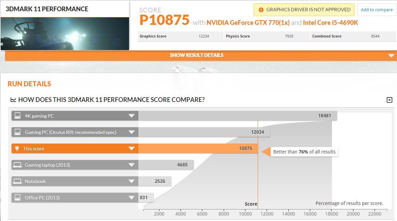
Task: Expand SHOW RESULT DETAILS bar
Action: [201, 55]
